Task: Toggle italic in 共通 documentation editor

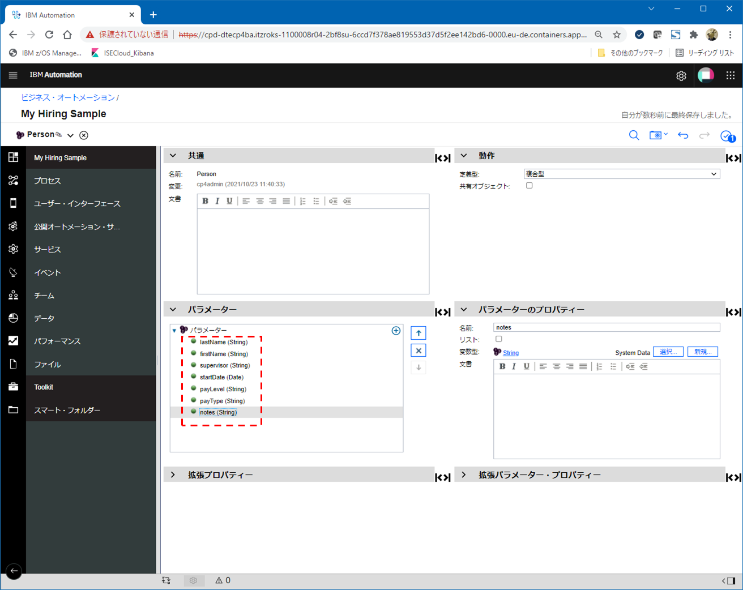Action: [217, 201]
